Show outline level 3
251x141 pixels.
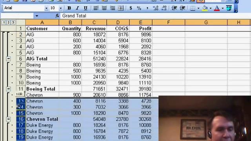pyautogui.click(x=13, y=23)
